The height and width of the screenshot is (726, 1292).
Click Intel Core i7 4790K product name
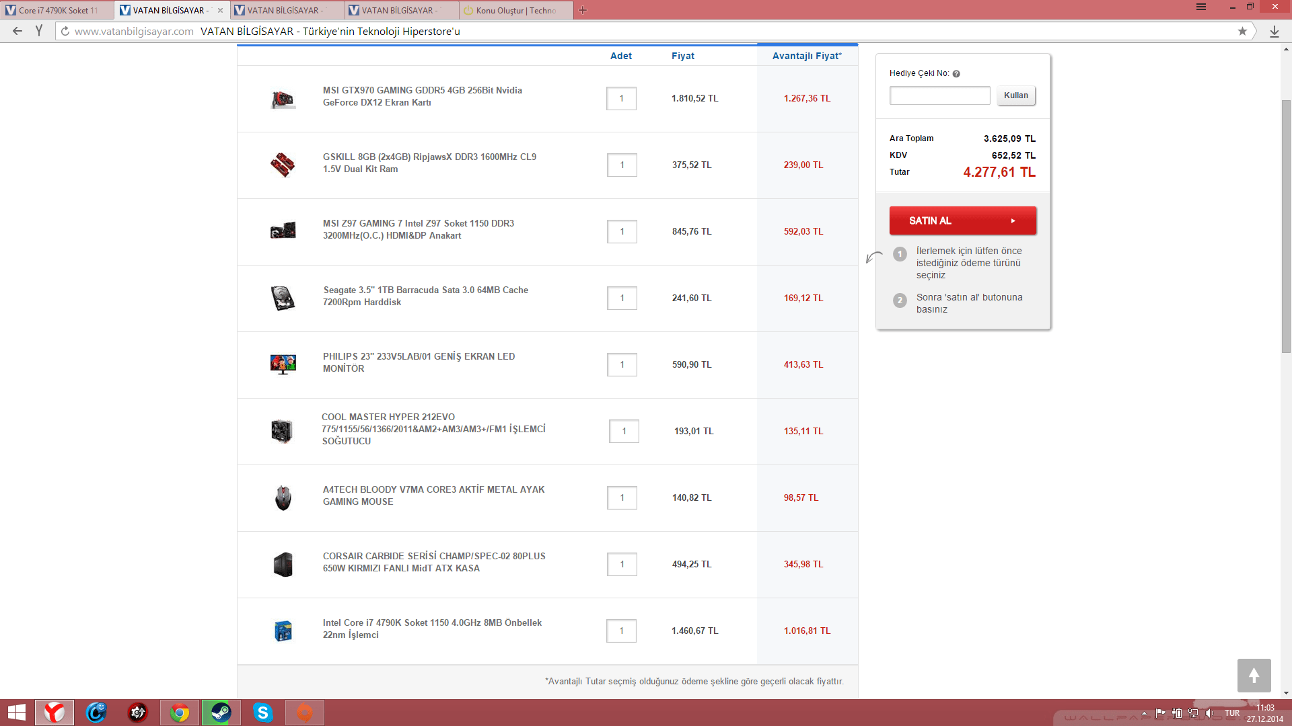(432, 629)
